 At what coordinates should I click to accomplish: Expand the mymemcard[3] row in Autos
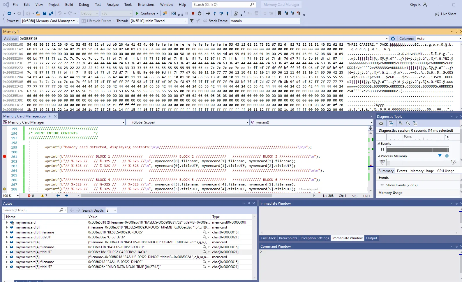(7, 227)
